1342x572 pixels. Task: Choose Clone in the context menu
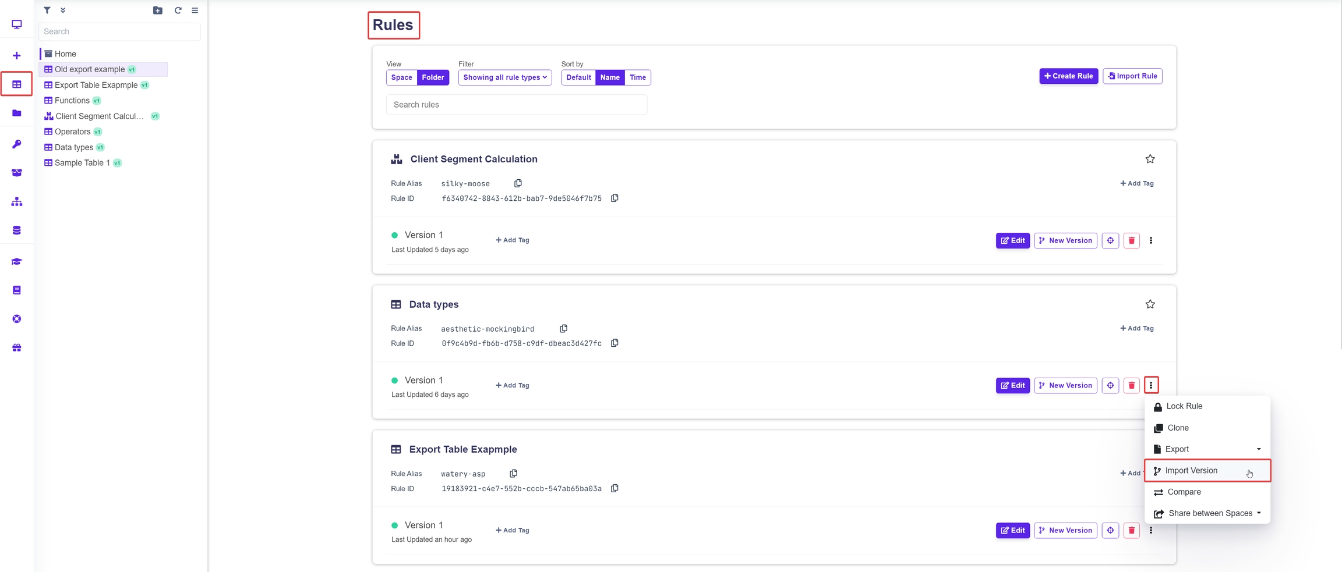[1178, 428]
